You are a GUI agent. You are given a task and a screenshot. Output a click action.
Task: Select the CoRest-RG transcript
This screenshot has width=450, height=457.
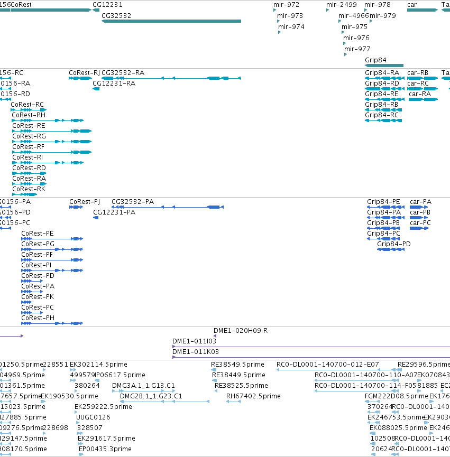52,142
